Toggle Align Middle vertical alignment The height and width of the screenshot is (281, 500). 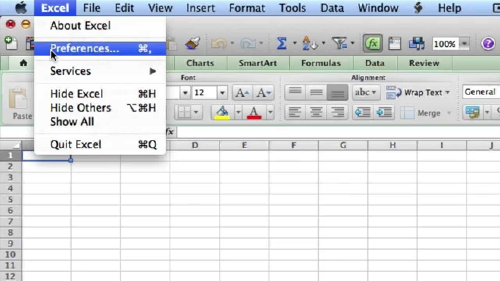point(316,93)
